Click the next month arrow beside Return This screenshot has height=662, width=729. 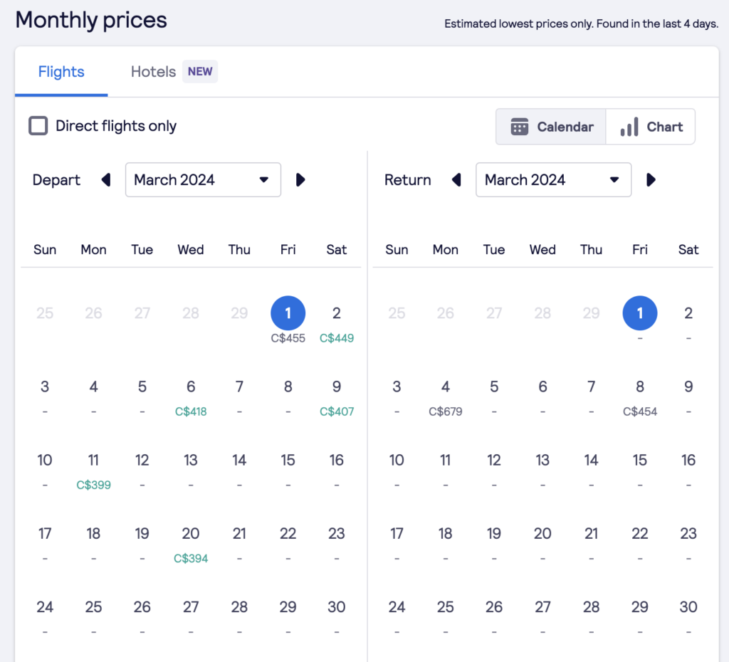coord(651,179)
